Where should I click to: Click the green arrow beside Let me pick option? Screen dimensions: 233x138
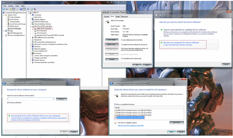[9, 116]
